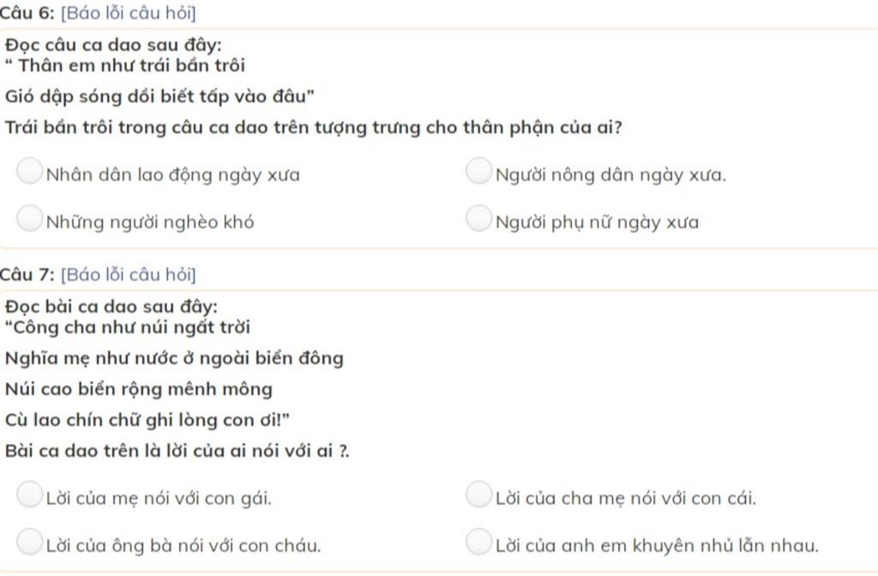Click the line "Gió dập sóng dồi biết tấp vào đâu"
The height and width of the screenshot is (576, 878).
click(159, 97)
